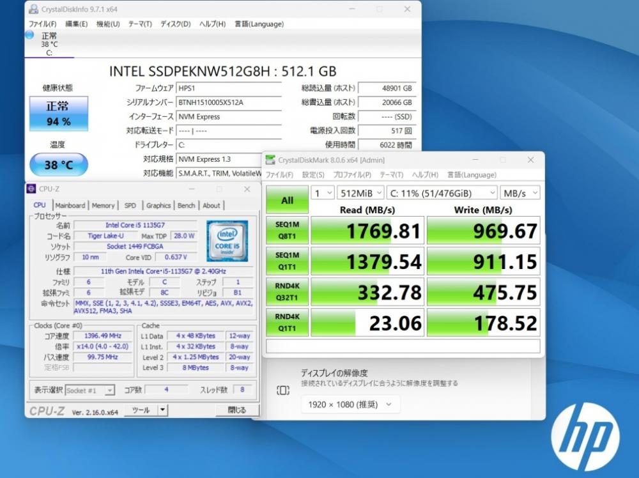Click the Tiger Lake-U code name field
Screen dimensions: 639x478
tap(105, 236)
